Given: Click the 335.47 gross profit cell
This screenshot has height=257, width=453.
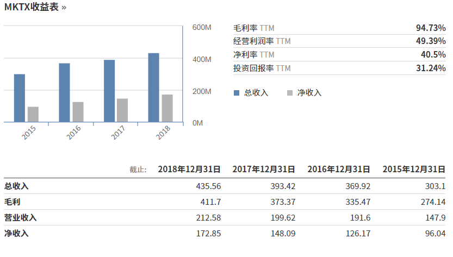Looking at the screenshot, I should coord(358,202).
